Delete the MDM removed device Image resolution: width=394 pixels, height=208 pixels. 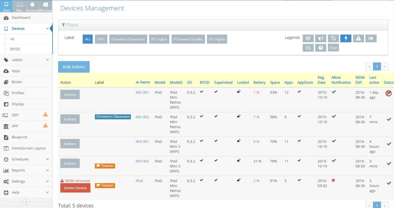(75, 188)
